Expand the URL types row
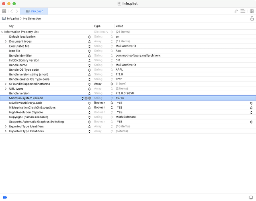Viewport: 256px width, 201px height. (6, 88)
